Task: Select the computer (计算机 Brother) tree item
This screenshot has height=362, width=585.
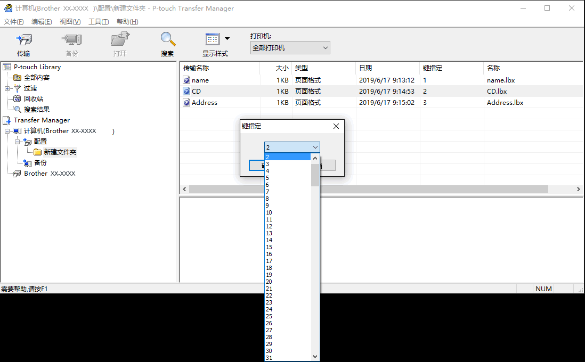Action: (69, 131)
